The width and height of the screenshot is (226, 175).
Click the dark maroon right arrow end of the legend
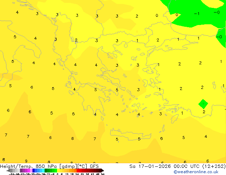pyautogui.click(x=103, y=170)
